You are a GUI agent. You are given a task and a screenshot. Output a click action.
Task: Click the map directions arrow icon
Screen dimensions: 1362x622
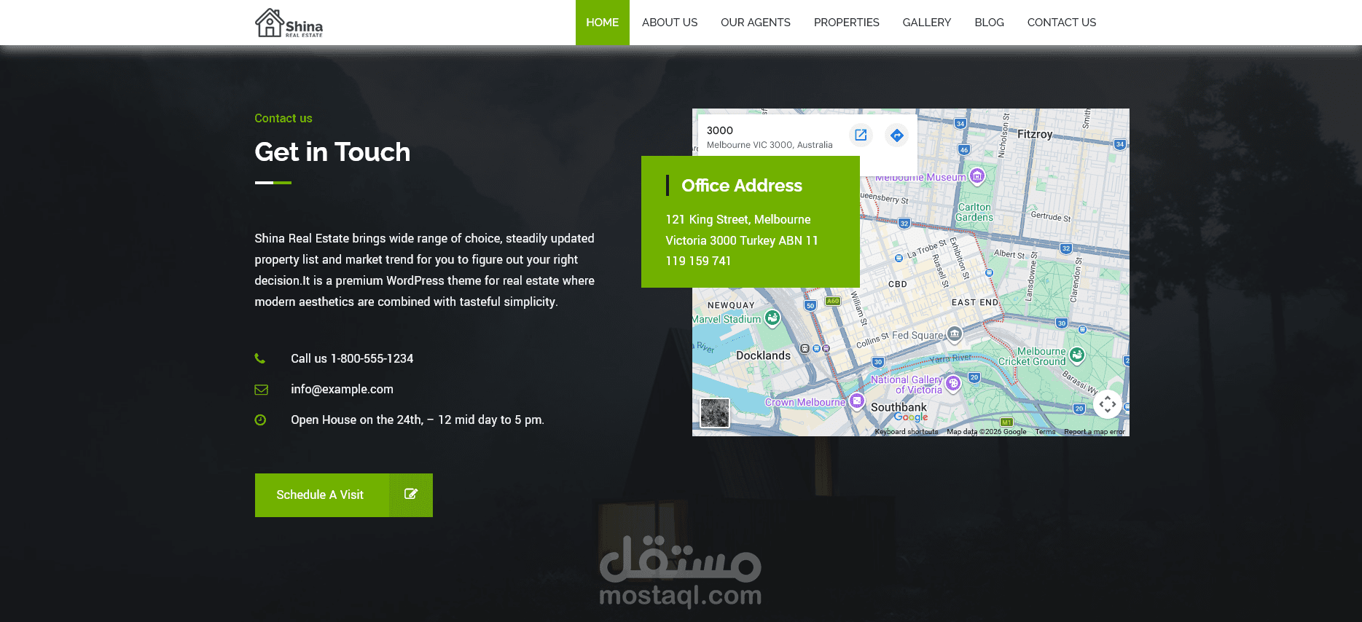(897, 135)
